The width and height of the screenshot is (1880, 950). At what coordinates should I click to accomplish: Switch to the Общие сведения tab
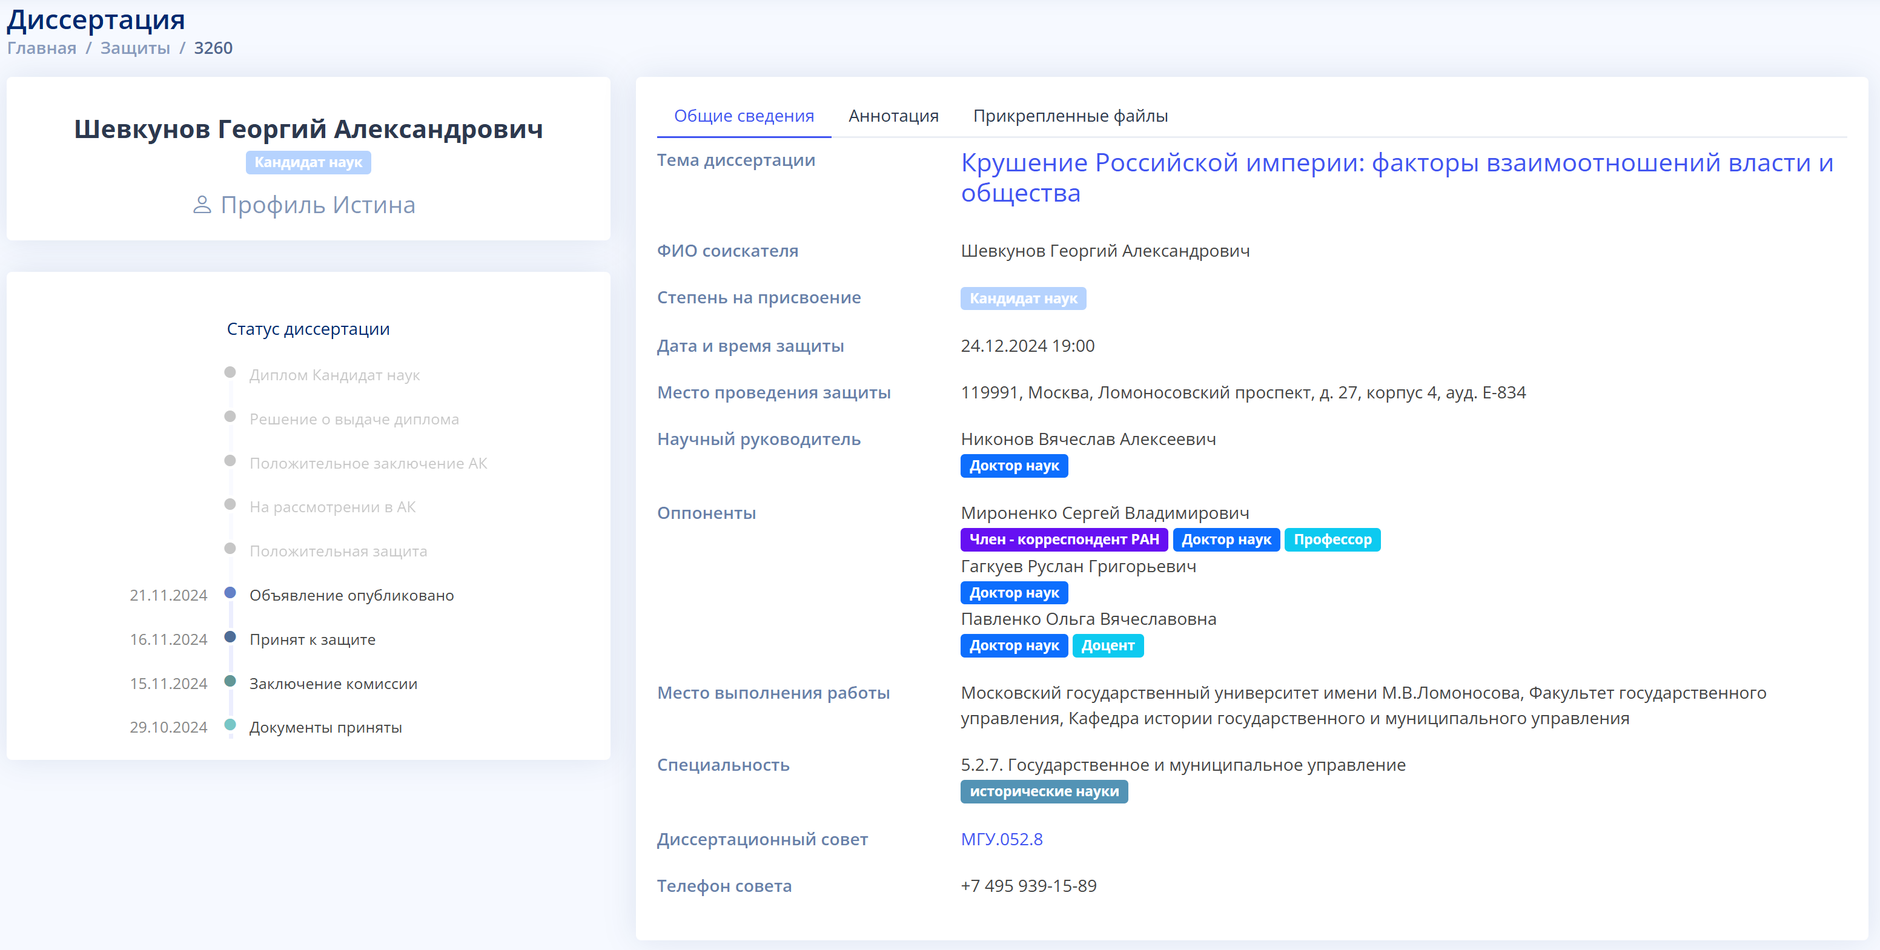pyautogui.click(x=744, y=116)
